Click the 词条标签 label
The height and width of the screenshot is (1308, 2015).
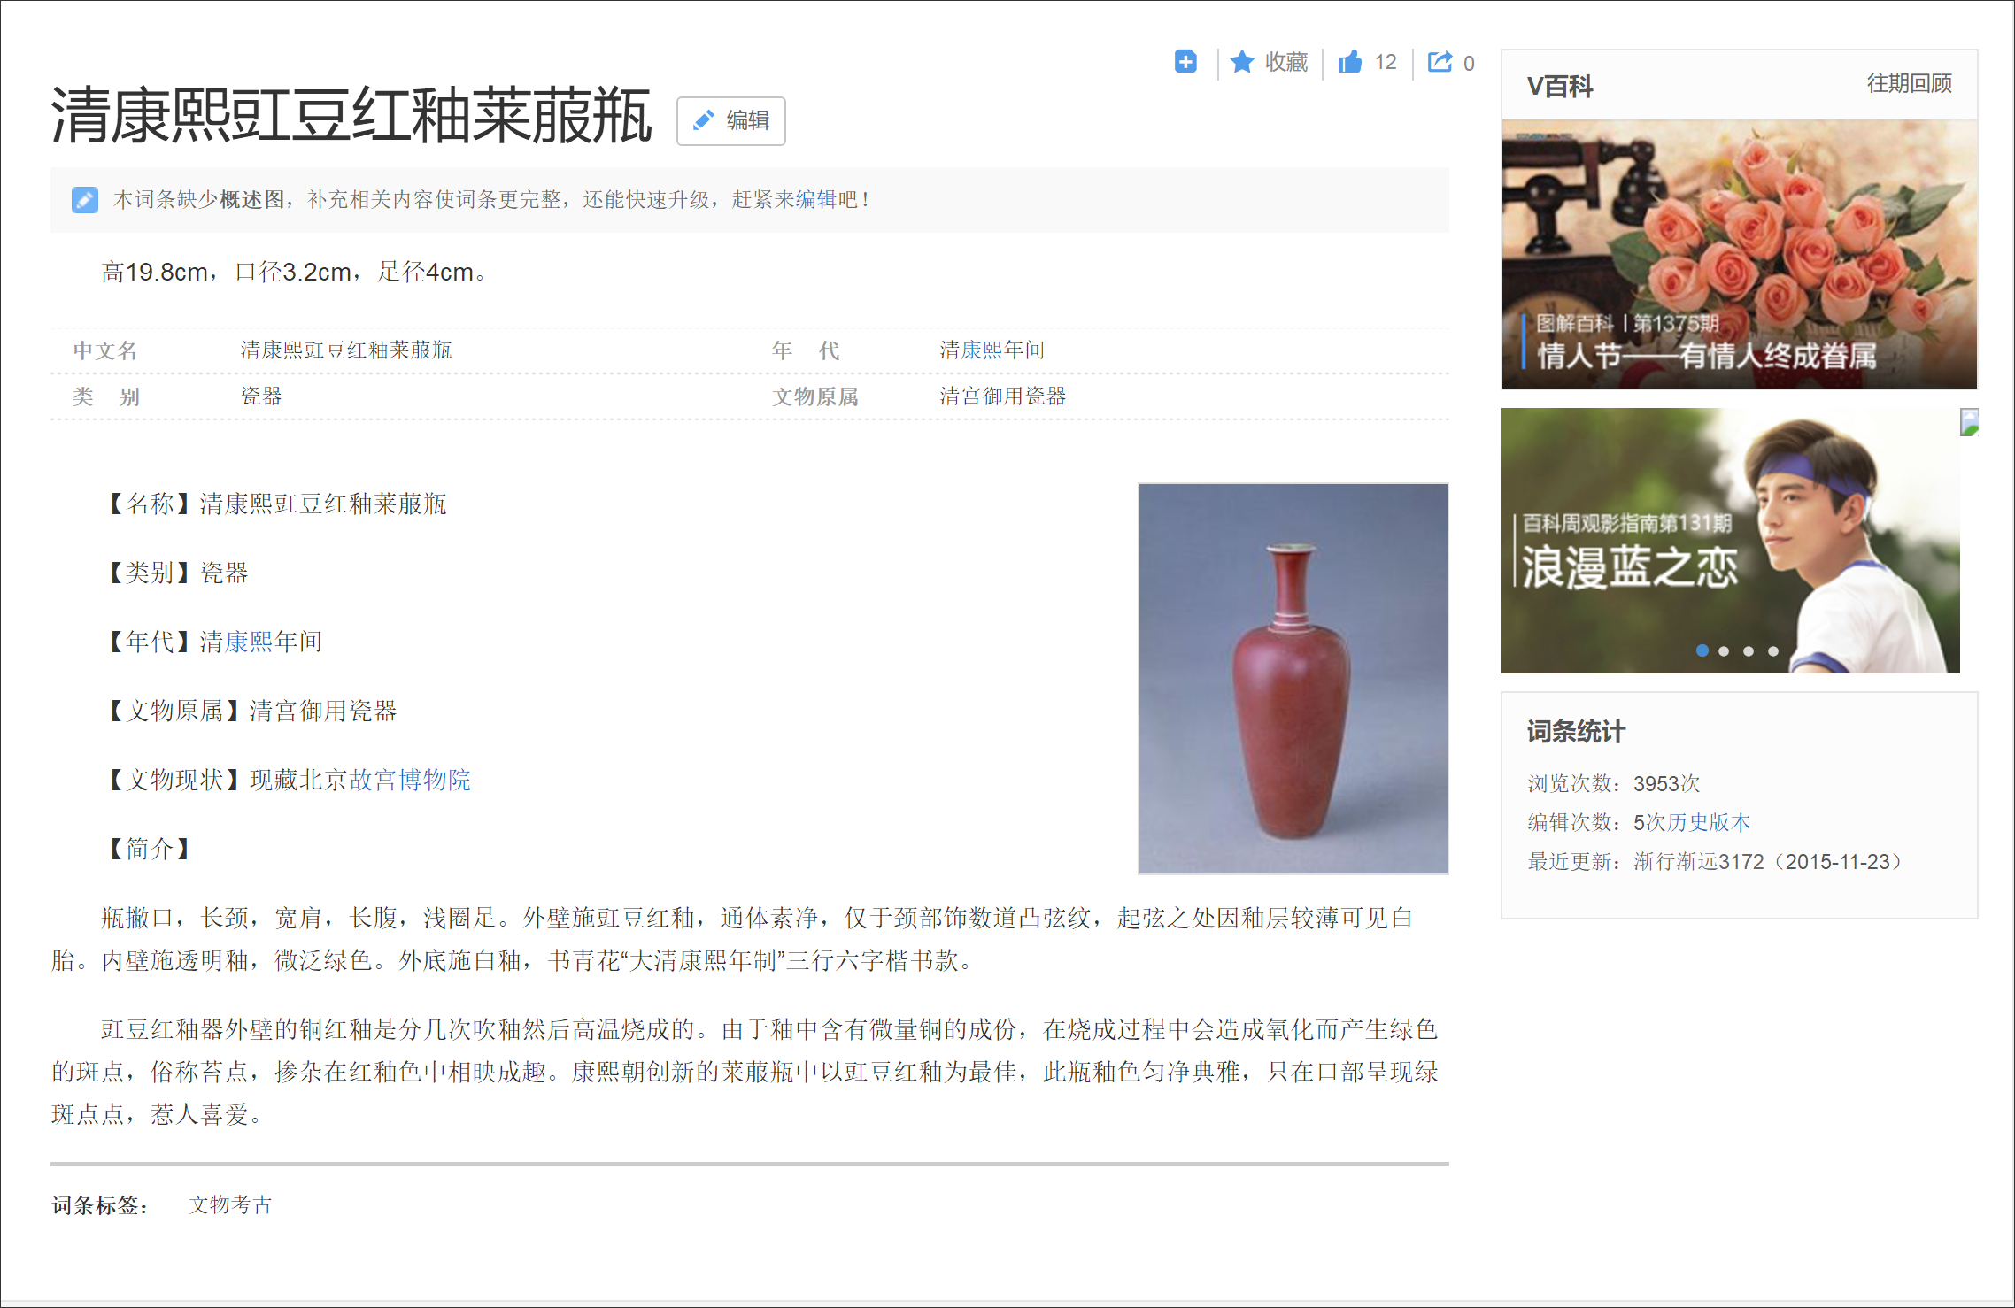[100, 1205]
